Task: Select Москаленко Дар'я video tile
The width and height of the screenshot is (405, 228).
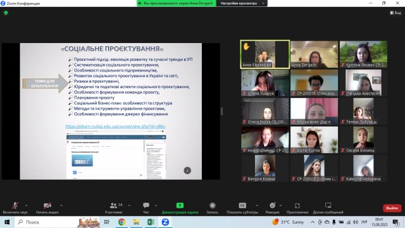Action: [x=314, y=111]
